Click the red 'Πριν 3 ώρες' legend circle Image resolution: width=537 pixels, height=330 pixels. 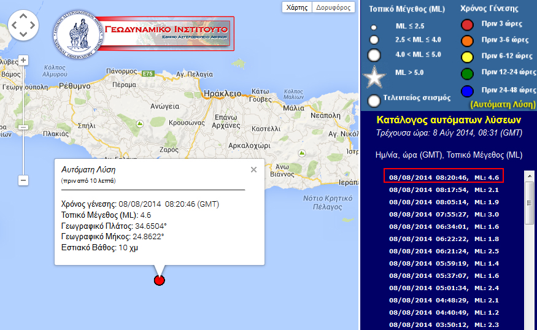click(467, 25)
